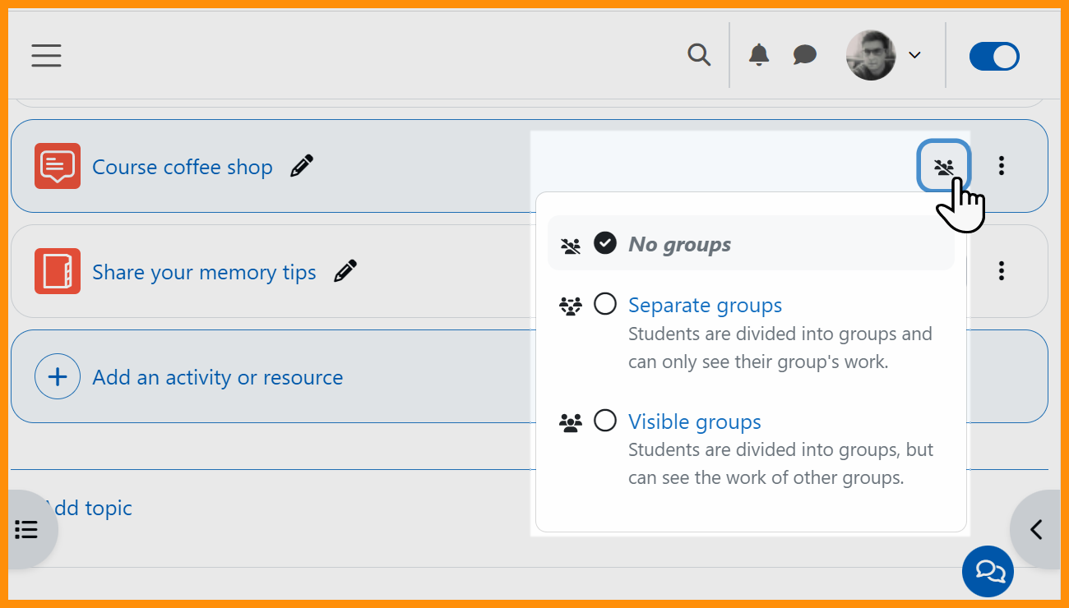The width and height of the screenshot is (1069, 608).
Task: Open the notifications bell
Action: [758, 55]
